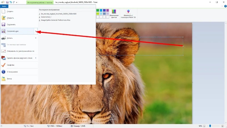Click Save icon in quick access toolbar
227x128 pixels.
(x=7, y=2)
